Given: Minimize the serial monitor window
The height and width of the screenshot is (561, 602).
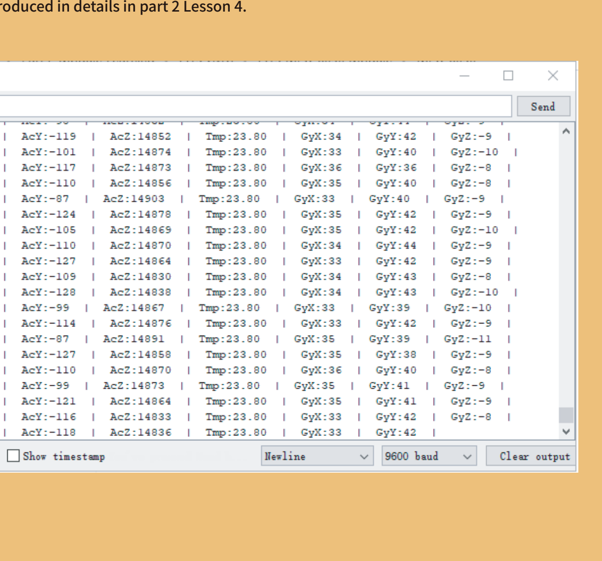Looking at the screenshot, I should (464, 76).
